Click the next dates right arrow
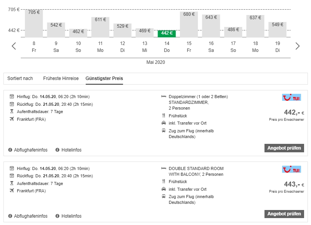The height and width of the screenshot is (225, 311). pos(297,46)
